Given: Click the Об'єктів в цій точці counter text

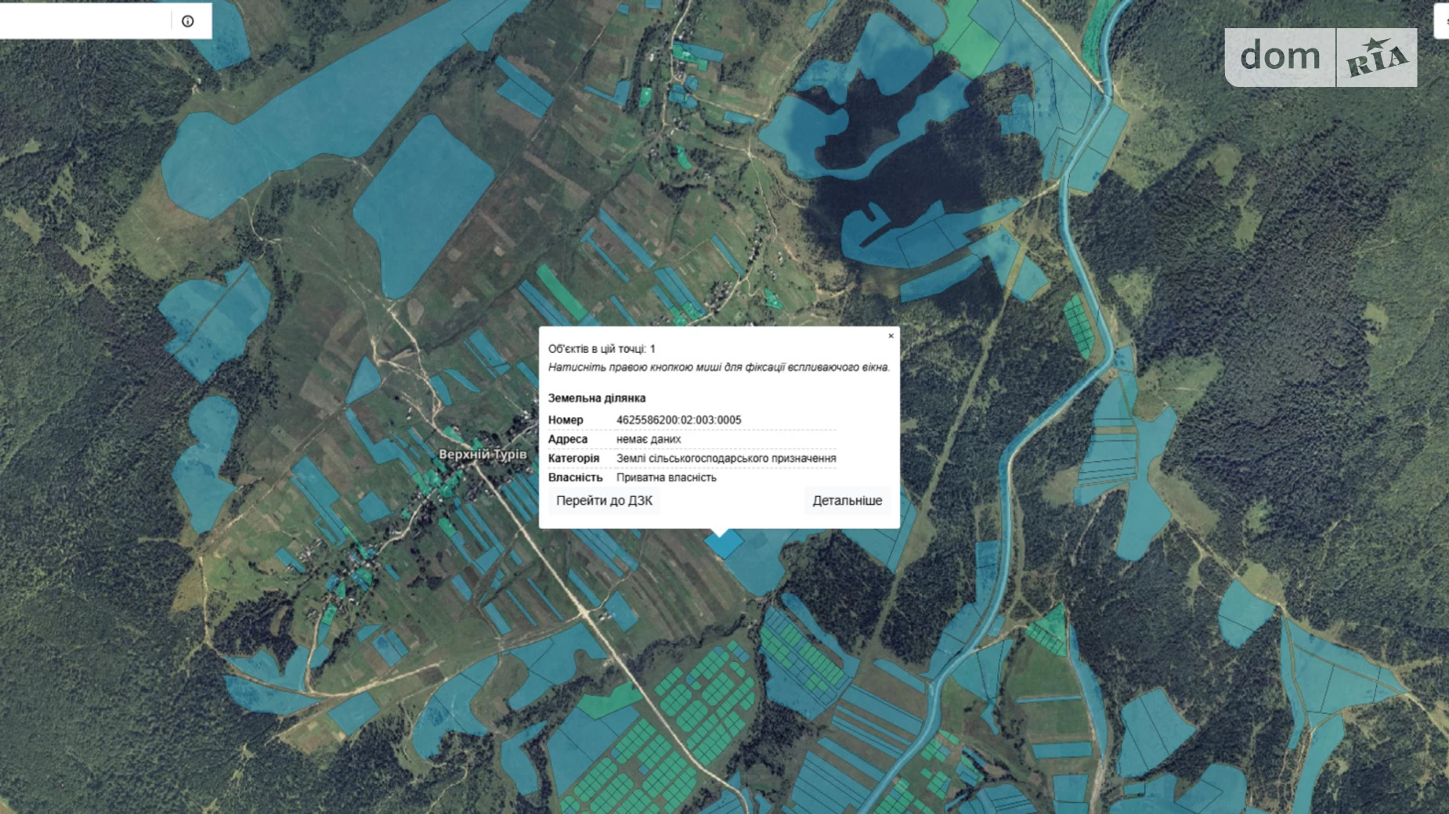Looking at the screenshot, I should point(601,349).
